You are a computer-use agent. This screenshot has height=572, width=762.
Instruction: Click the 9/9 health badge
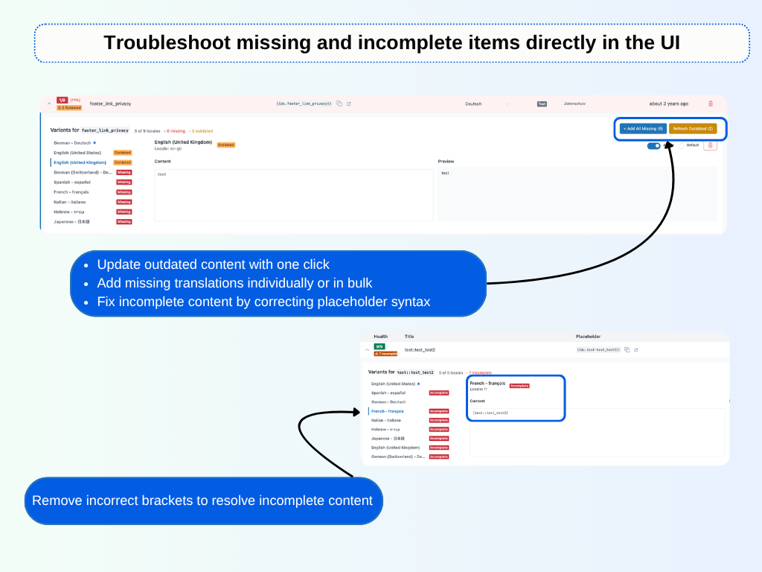tap(379, 347)
